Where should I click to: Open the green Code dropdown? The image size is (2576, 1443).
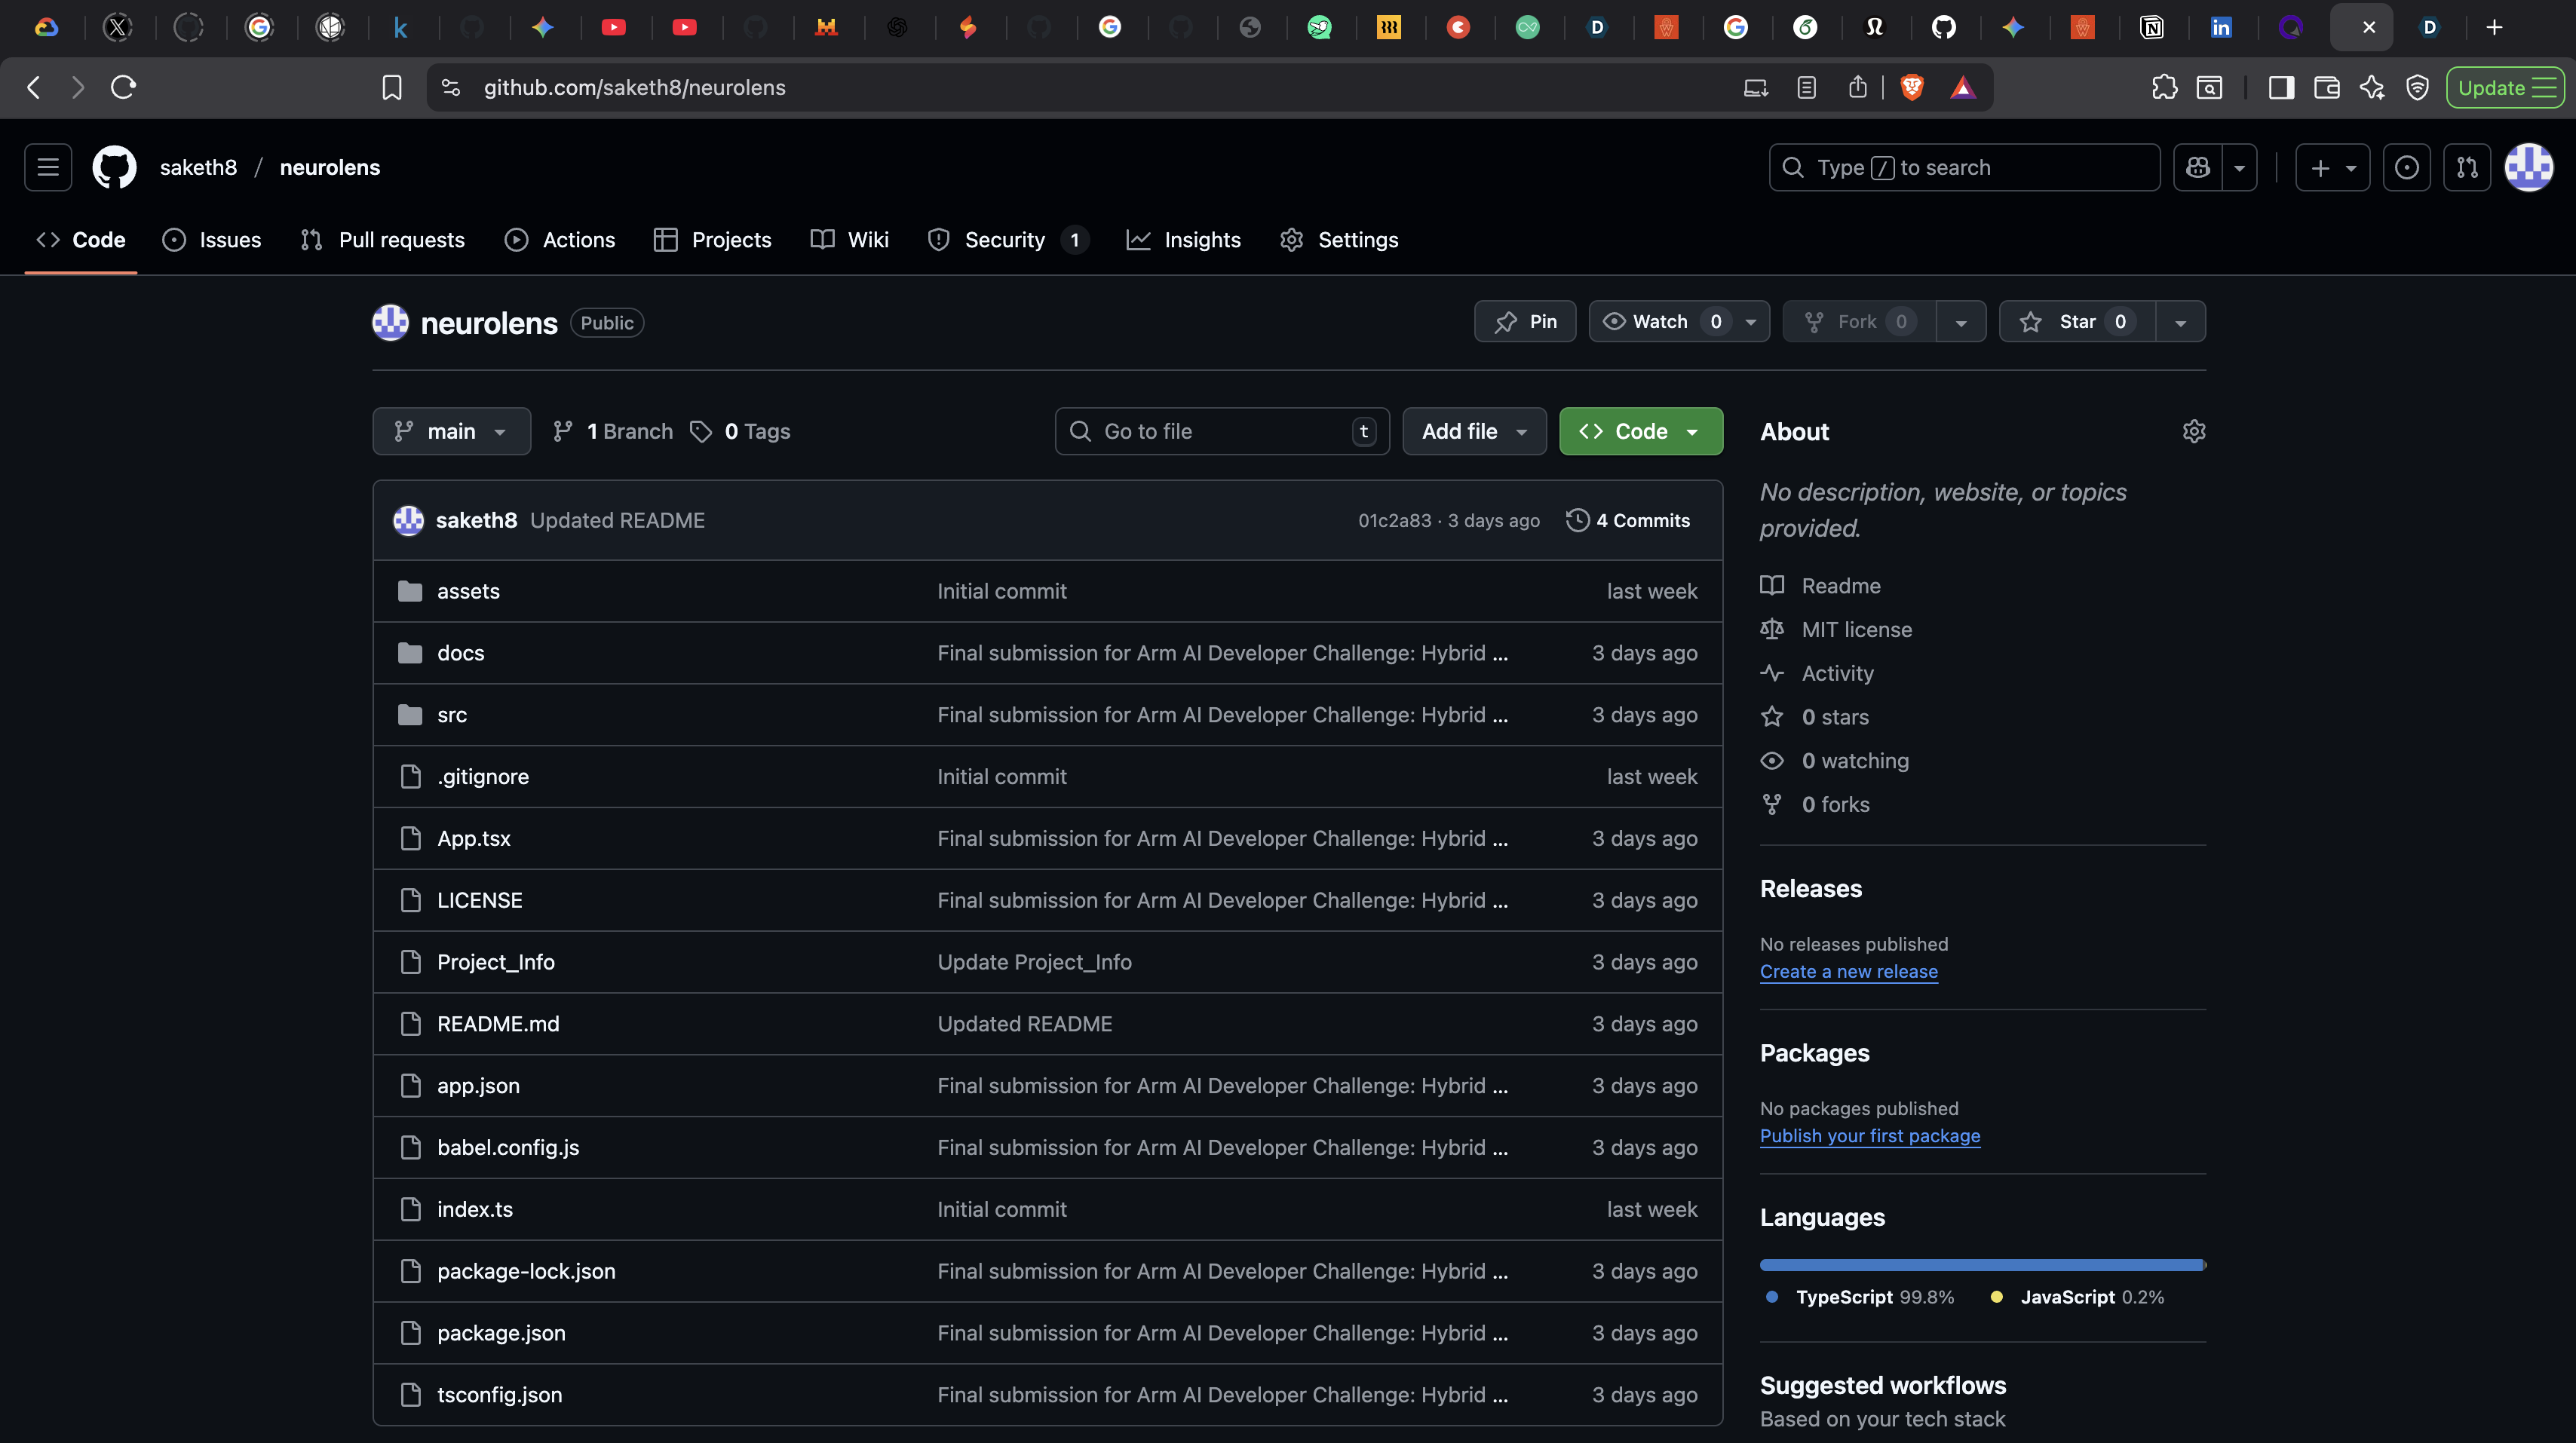click(1640, 431)
